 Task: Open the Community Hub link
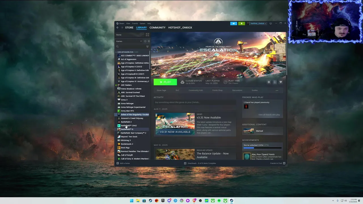[196, 90]
